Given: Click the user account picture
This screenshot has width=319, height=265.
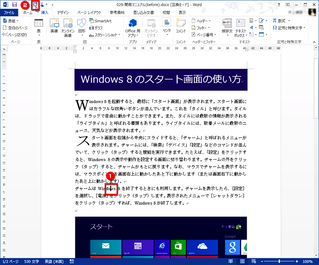Looking at the screenshot, I should (312, 12).
